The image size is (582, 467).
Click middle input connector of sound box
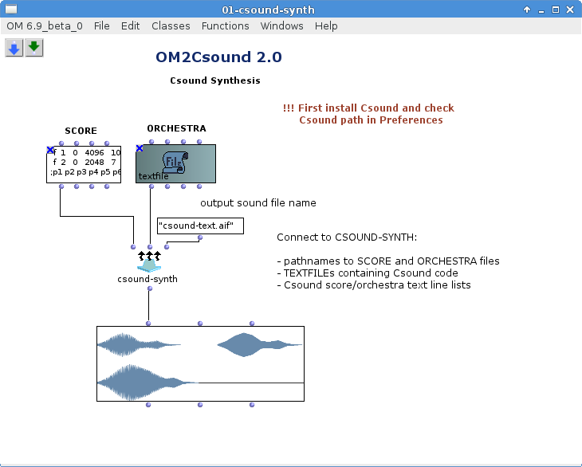pyautogui.click(x=200, y=324)
